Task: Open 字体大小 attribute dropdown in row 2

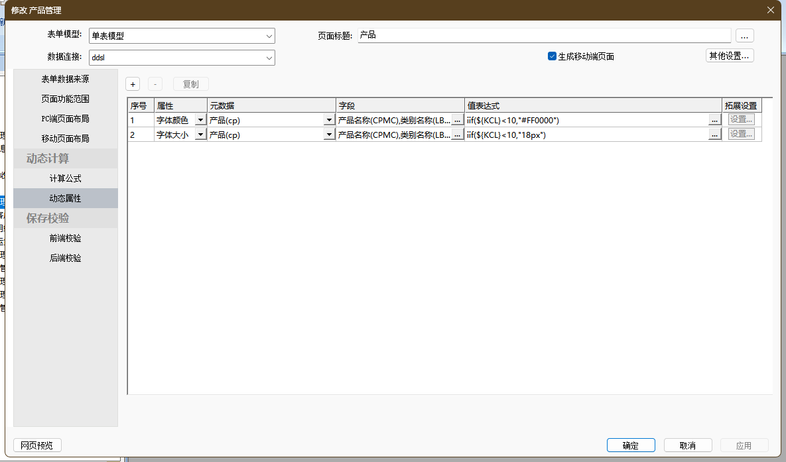Action: click(x=200, y=135)
